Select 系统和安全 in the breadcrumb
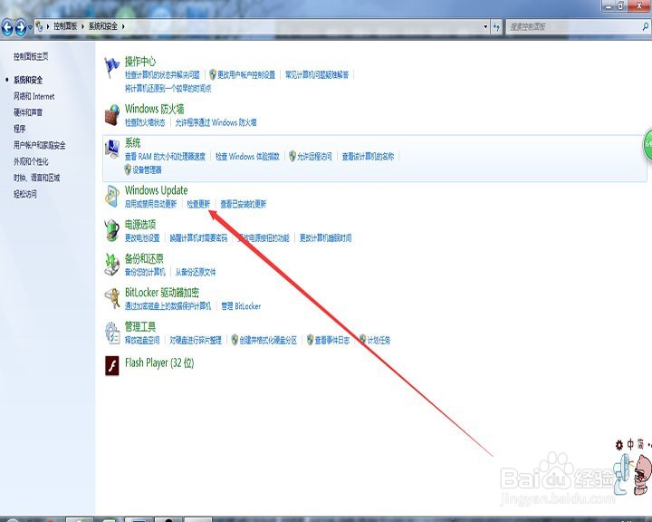This screenshot has height=522, width=652. click(x=102, y=26)
